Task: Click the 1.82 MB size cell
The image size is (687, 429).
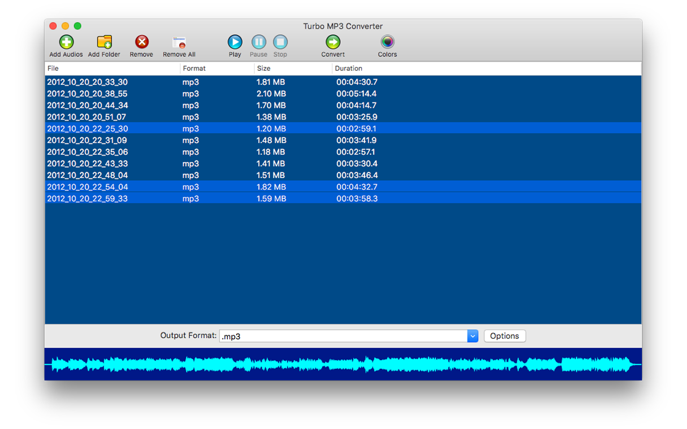Action: (271, 187)
